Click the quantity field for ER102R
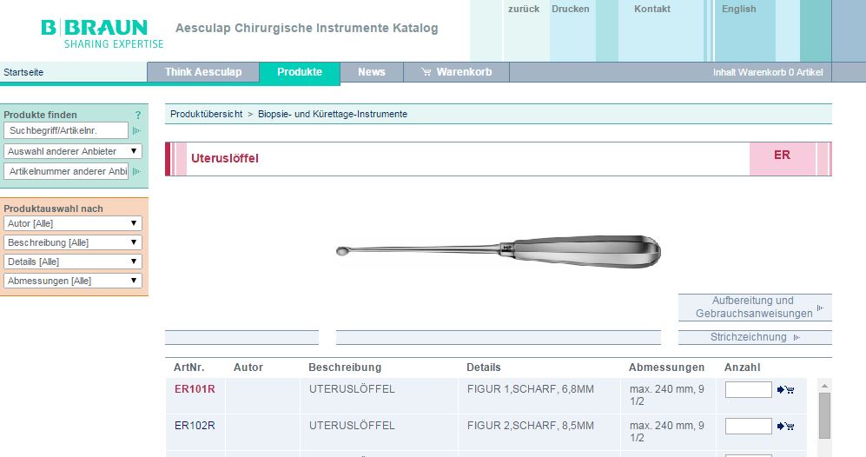Image resolution: width=866 pixels, height=457 pixels. click(x=748, y=426)
